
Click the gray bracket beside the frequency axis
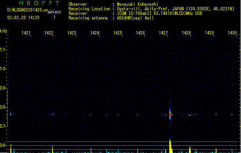(x=7, y=107)
